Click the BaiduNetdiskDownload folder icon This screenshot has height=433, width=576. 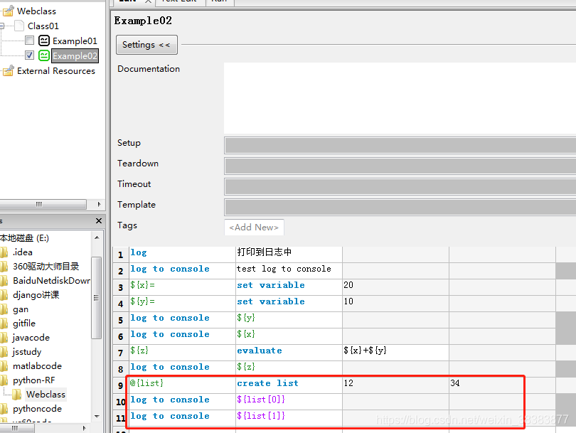point(4,281)
